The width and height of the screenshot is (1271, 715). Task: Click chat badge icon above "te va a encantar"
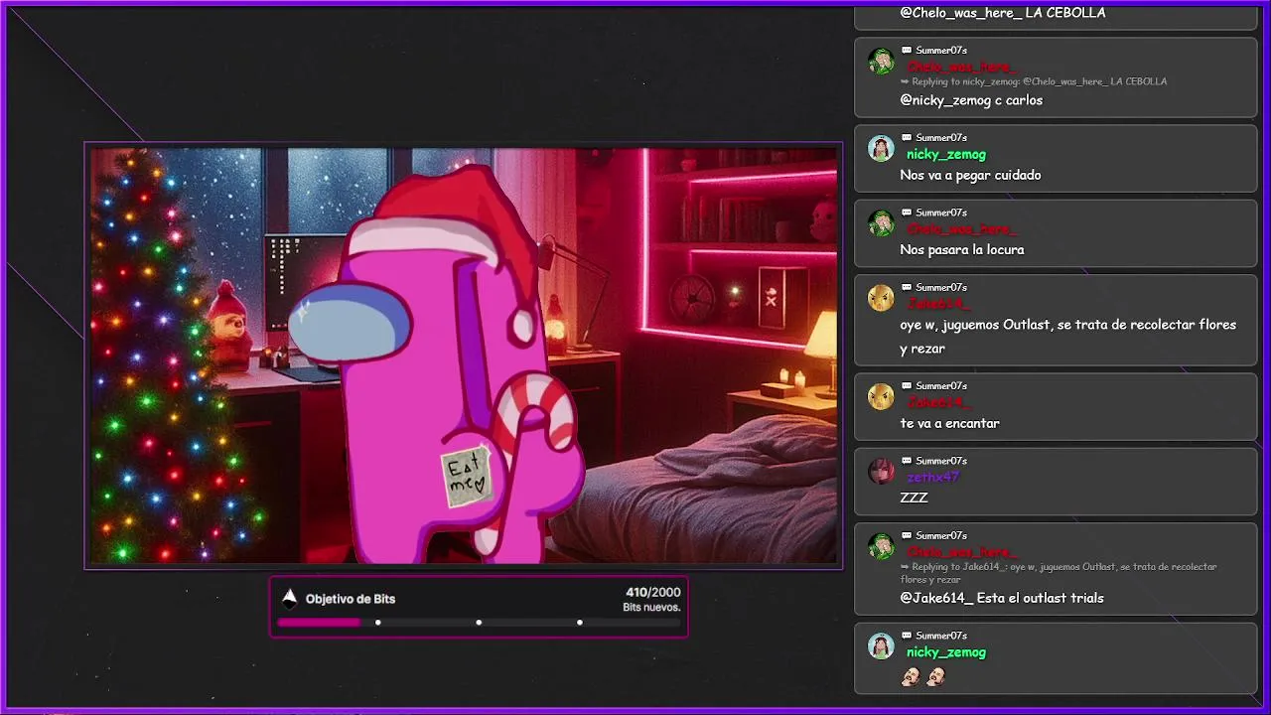(x=907, y=385)
